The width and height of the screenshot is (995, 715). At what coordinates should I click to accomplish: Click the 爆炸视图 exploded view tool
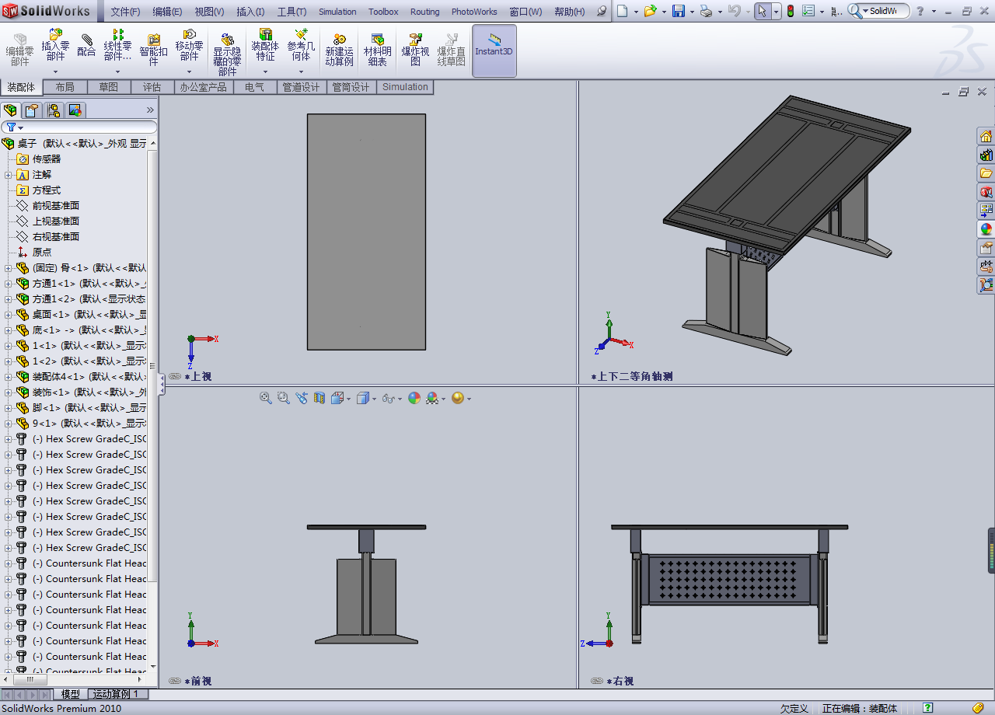(415, 50)
